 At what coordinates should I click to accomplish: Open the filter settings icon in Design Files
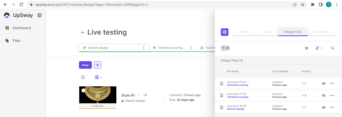pyautogui.click(x=306, y=48)
